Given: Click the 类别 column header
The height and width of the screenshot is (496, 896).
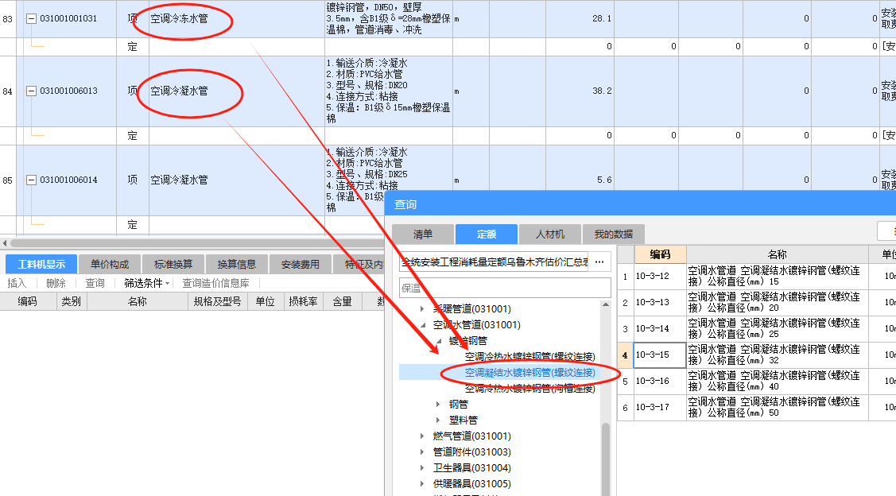Looking at the screenshot, I should click(x=72, y=301).
